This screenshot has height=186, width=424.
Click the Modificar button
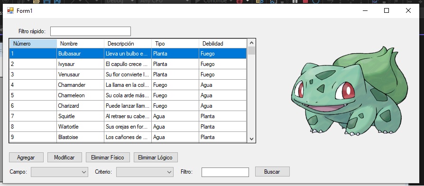65,158
